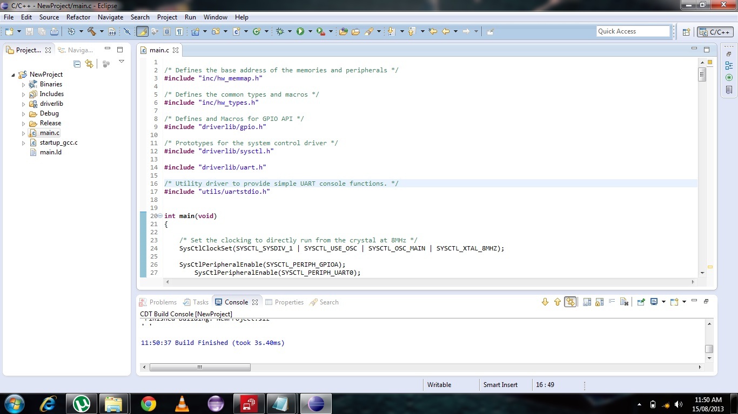
Task: Expand the Includes node
Action: 23,94
